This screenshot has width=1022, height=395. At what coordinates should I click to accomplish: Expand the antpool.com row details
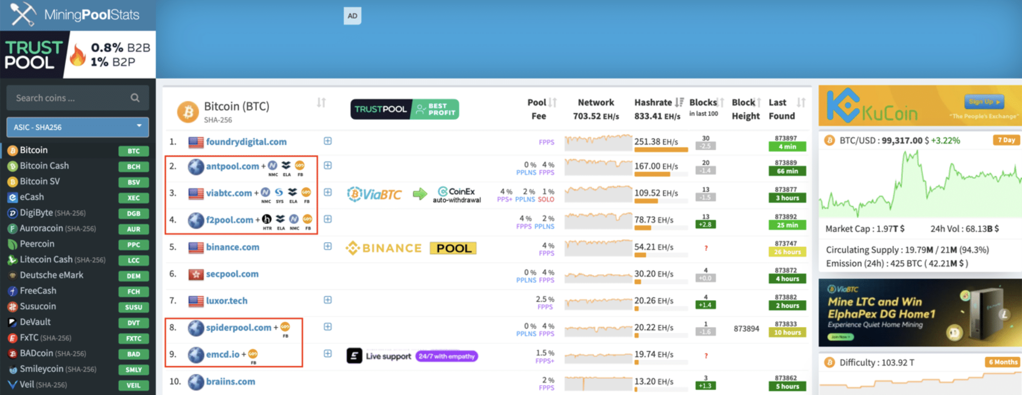(x=327, y=165)
